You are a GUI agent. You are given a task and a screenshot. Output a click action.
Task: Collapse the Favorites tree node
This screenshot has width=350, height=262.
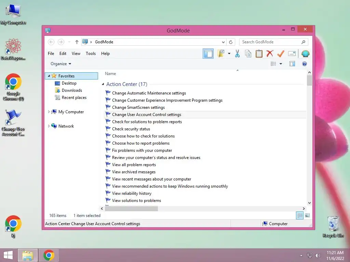49,76
